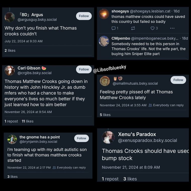Click the @argusguy.bsky.social handle
Image resolution: width=191 pixels, height=191 pixels.
(37, 20)
